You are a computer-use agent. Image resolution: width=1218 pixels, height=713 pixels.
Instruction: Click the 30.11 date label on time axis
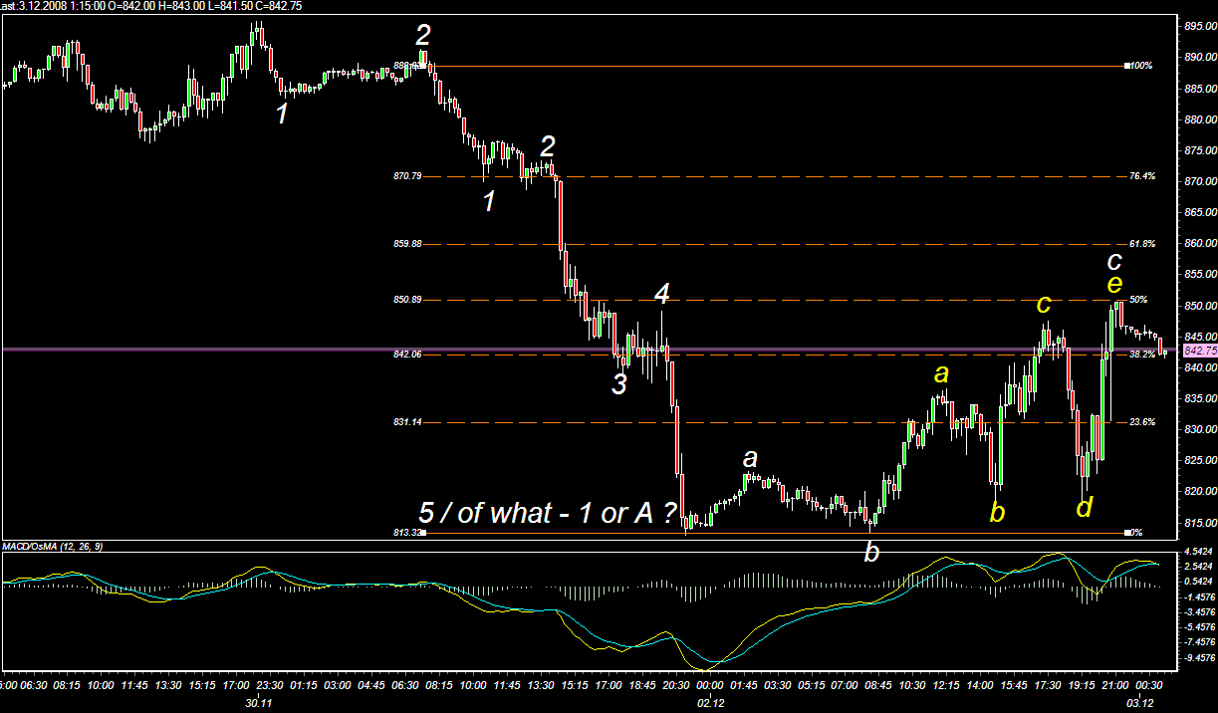pos(260,702)
